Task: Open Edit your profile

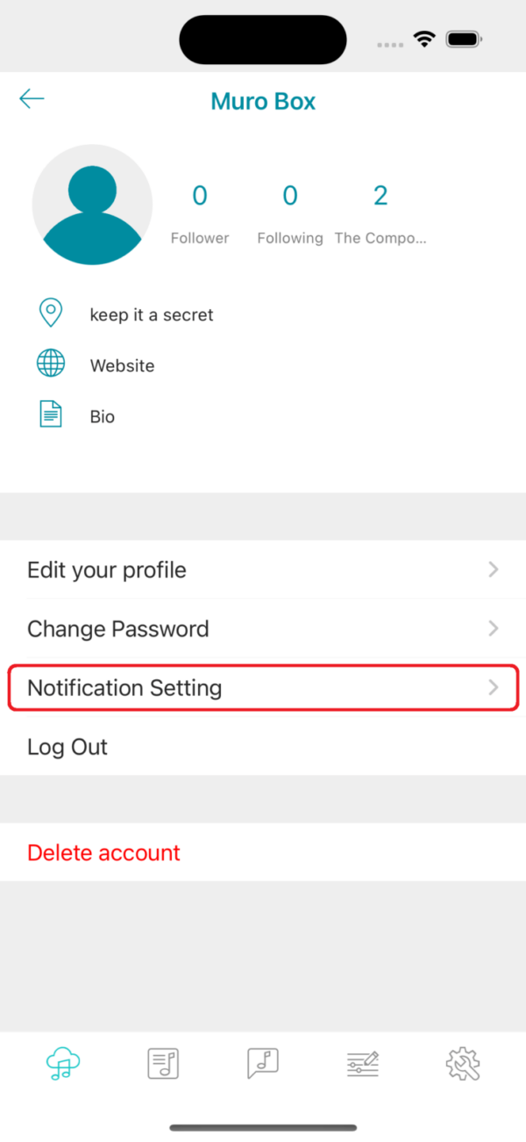Action: [106, 570]
